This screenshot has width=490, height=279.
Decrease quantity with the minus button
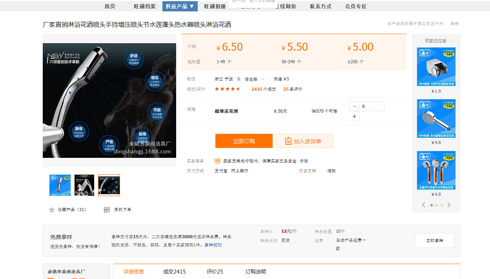[355, 106]
